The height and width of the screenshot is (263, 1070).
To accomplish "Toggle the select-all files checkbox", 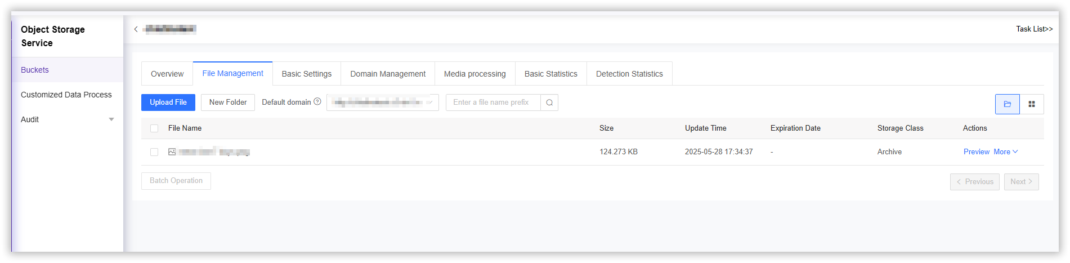I will click(154, 128).
